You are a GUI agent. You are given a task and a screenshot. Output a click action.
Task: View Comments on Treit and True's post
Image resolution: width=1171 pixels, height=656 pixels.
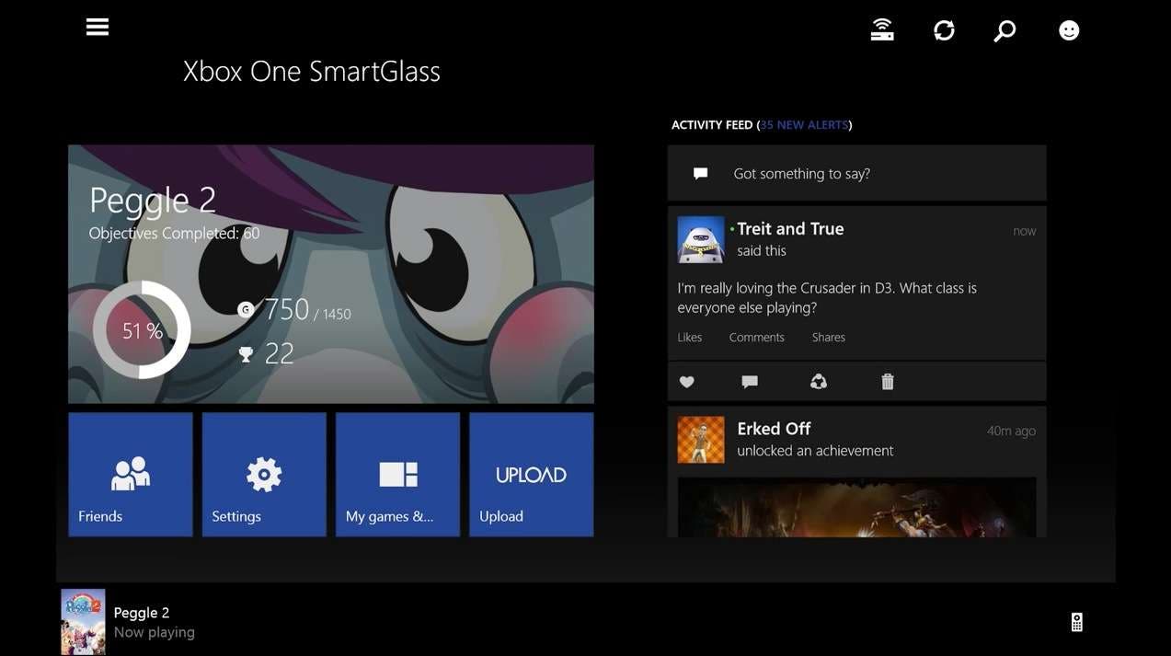pyautogui.click(x=757, y=338)
